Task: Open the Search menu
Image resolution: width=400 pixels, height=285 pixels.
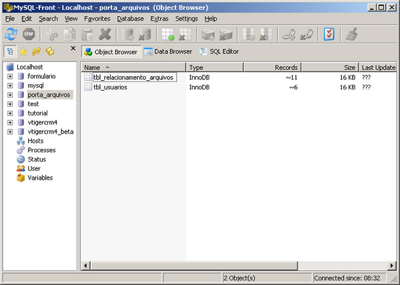Action: pos(48,19)
